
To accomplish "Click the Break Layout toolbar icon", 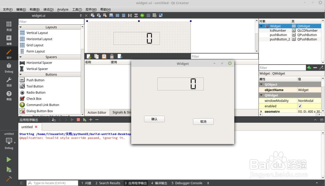I will 154,15.
